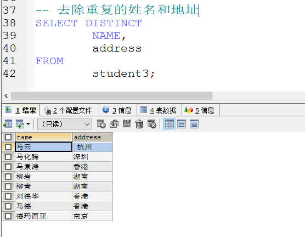
Task: Sort by the name column header
Action: click(43, 137)
